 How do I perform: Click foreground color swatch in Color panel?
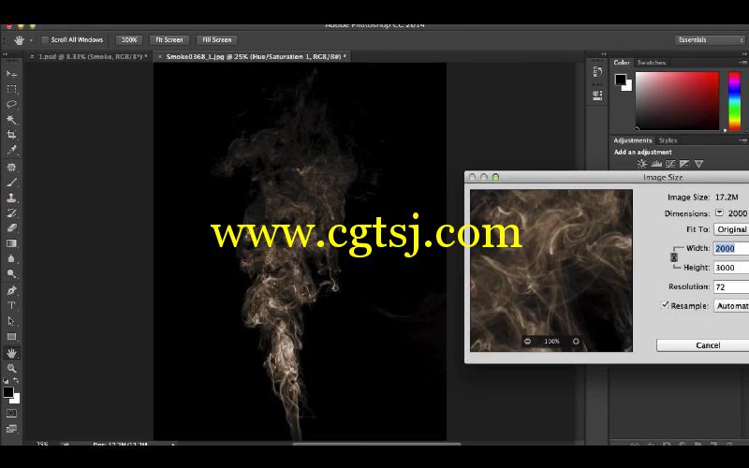pos(620,80)
